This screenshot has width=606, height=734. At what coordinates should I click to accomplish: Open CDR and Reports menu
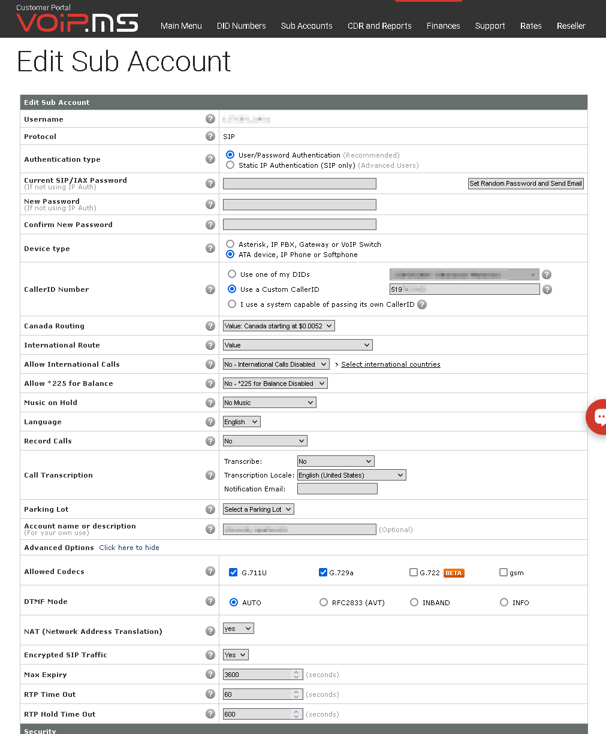point(379,26)
